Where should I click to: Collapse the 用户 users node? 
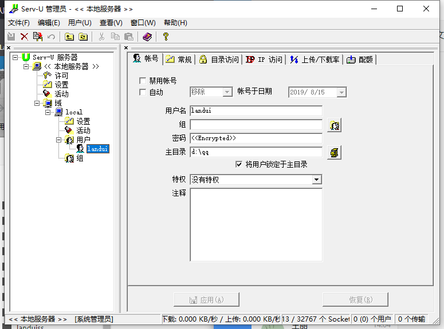coord(58,140)
